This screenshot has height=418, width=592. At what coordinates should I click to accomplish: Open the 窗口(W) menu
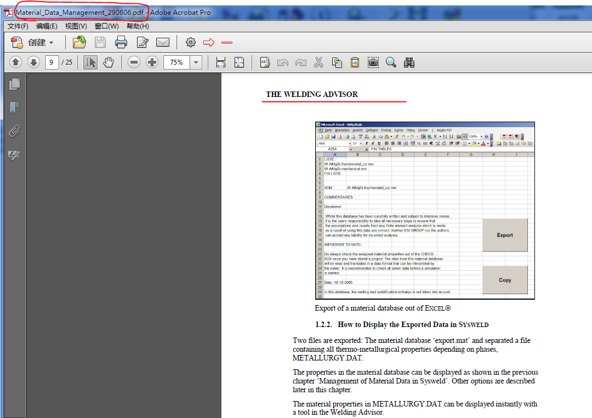[107, 26]
